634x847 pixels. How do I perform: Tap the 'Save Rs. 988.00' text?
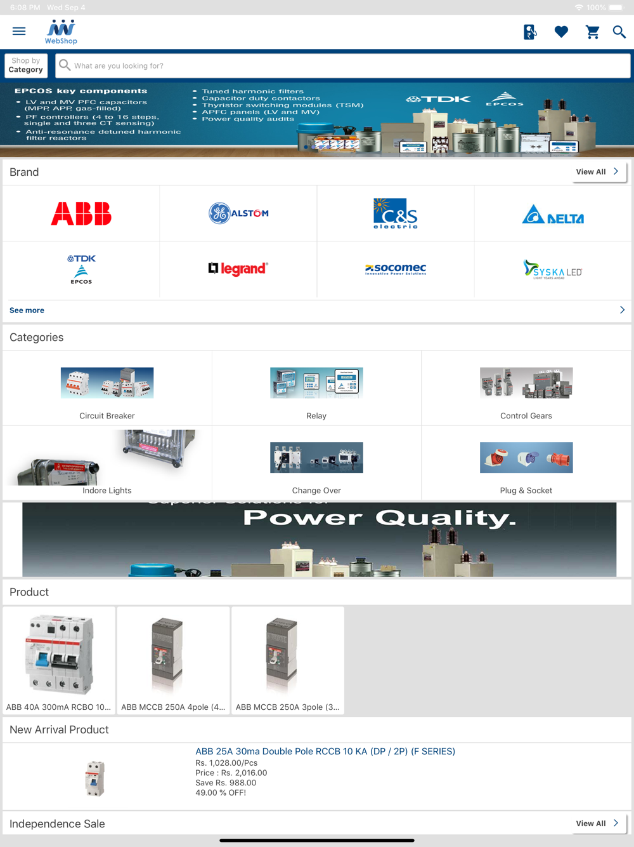226,783
